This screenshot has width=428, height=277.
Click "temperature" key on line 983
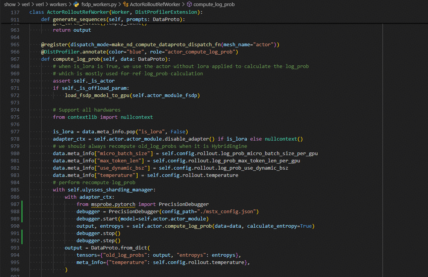click(116, 175)
